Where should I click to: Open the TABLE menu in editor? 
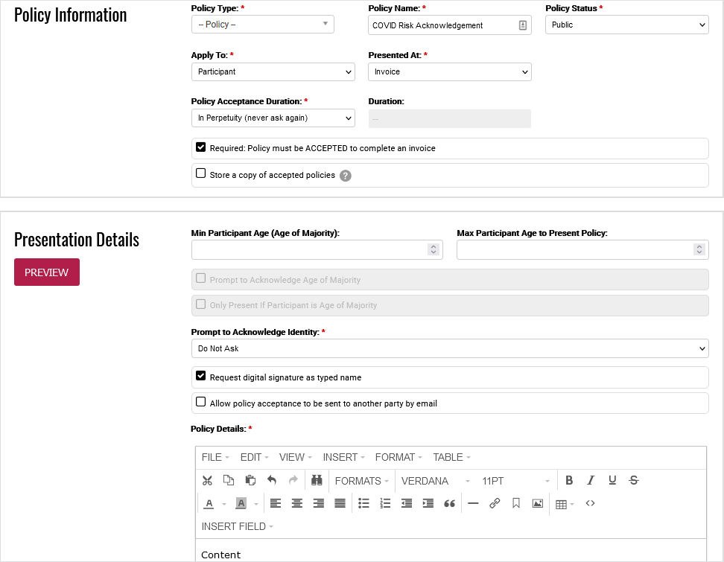[451, 457]
